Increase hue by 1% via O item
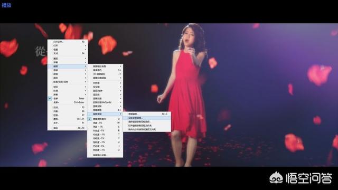The image size is (338, 190). pos(105,150)
